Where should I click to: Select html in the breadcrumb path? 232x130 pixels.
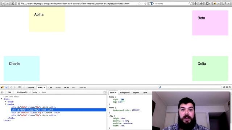[44, 92]
